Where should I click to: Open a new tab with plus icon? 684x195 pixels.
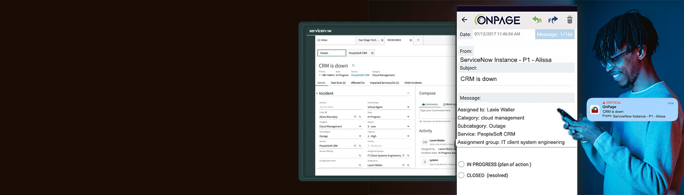418,40
